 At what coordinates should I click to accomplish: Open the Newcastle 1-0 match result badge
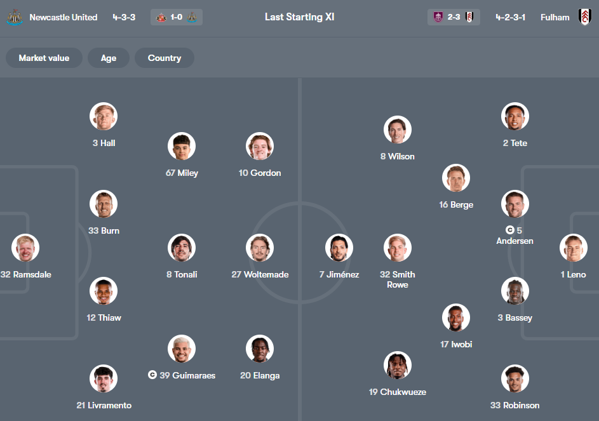[x=176, y=17]
